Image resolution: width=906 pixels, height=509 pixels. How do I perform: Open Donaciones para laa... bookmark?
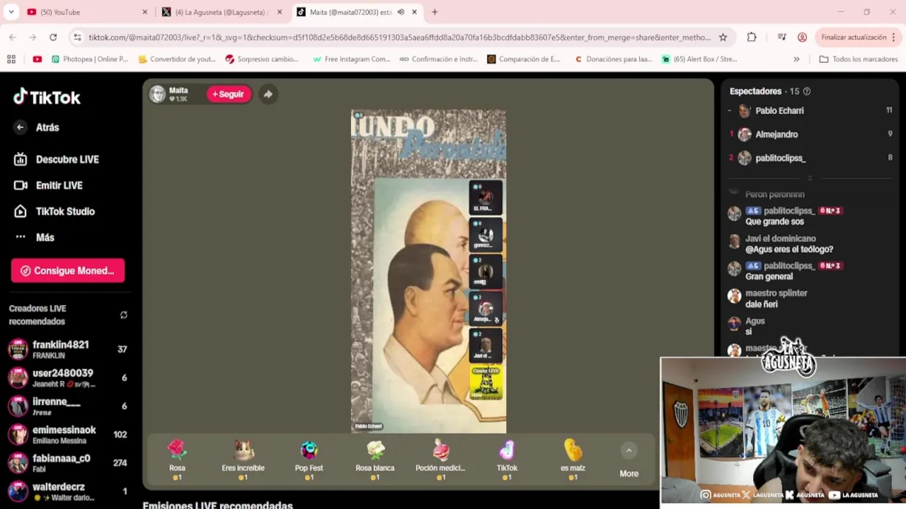pyautogui.click(x=613, y=59)
